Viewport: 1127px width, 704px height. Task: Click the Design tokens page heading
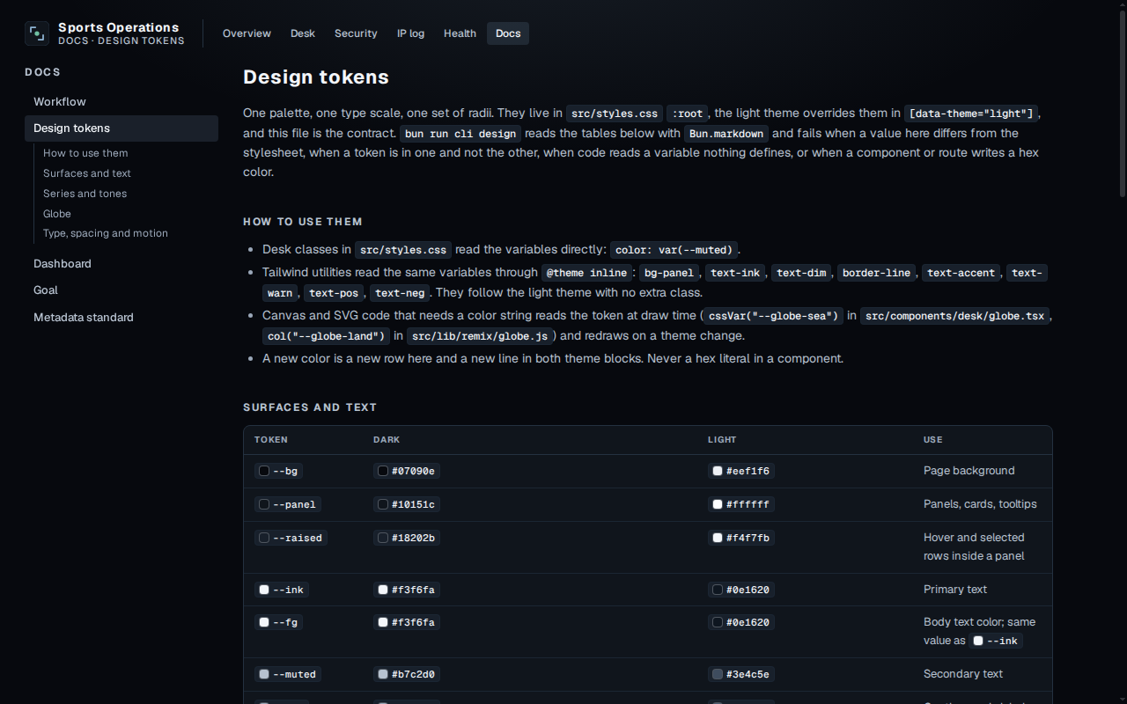pyautogui.click(x=316, y=77)
